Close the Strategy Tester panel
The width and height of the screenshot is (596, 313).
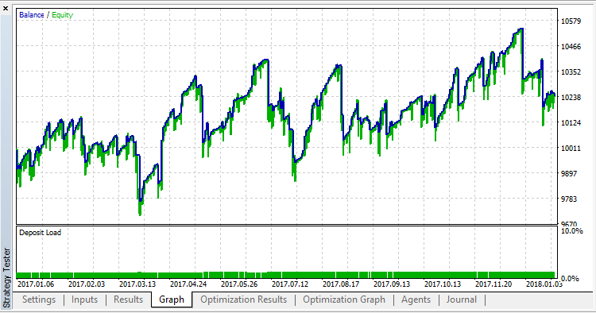(x=6, y=8)
